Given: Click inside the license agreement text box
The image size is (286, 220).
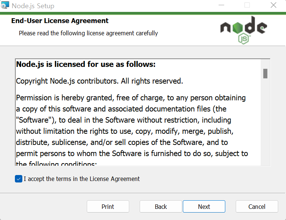Looking at the screenshot, I should (x=138, y=112).
